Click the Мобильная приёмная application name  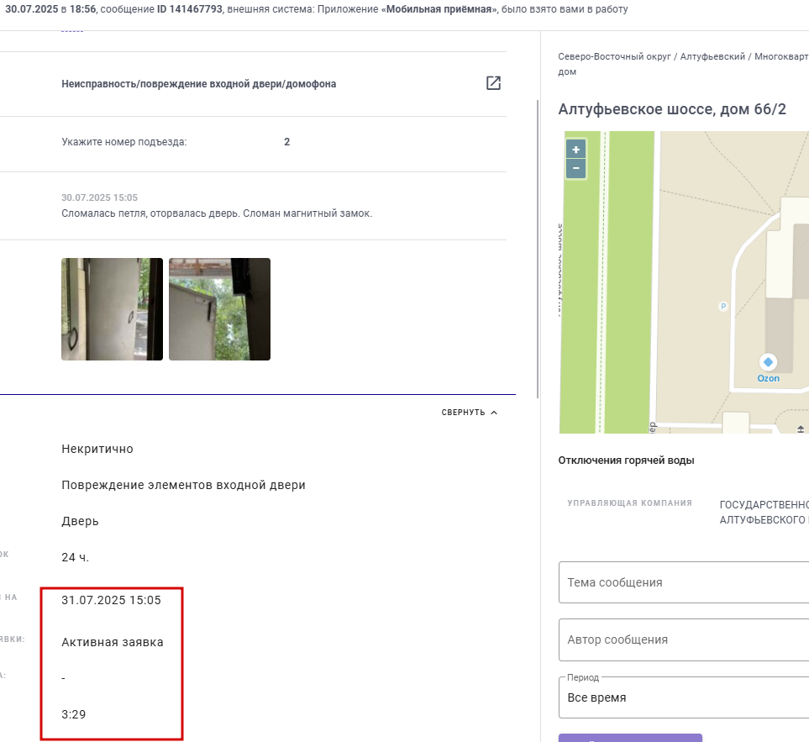pyautogui.click(x=439, y=9)
